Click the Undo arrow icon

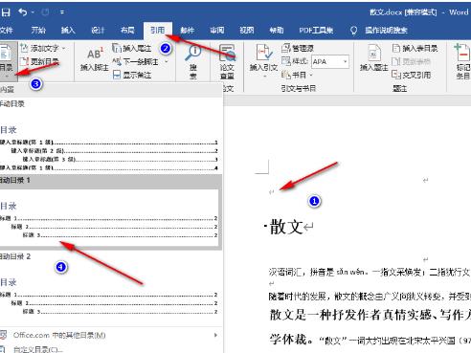pyautogui.click(x=23, y=12)
